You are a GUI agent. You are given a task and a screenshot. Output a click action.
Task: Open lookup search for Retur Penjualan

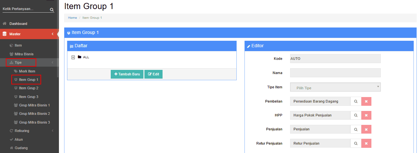tap(356, 143)
